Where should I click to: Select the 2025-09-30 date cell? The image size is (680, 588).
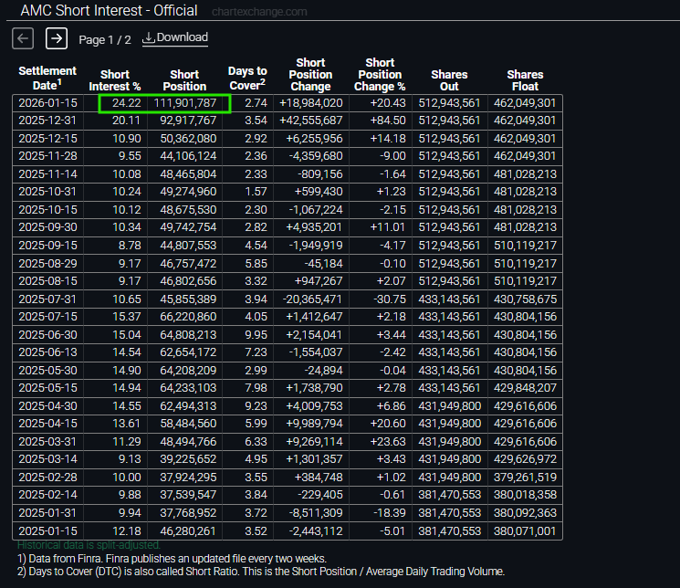[47, 227]
